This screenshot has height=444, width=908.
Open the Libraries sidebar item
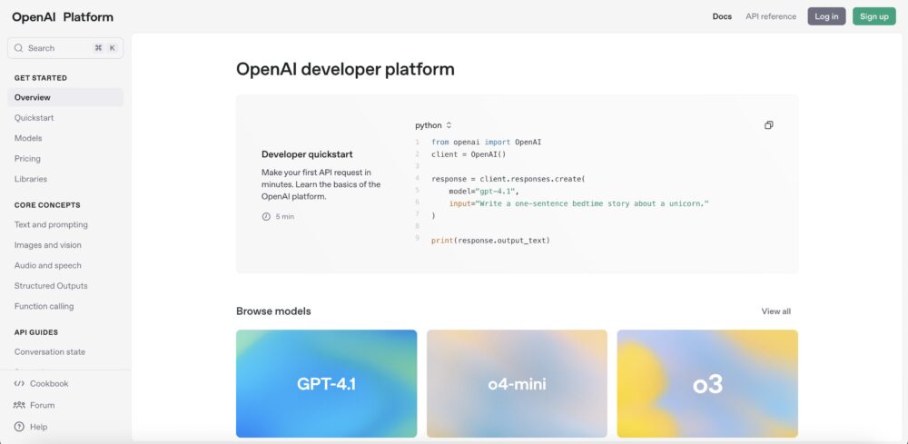[31, 179]
